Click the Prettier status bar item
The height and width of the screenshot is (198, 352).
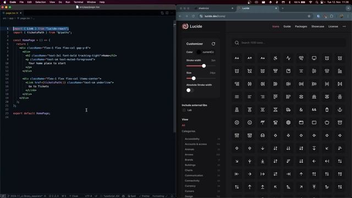point(144,196)
